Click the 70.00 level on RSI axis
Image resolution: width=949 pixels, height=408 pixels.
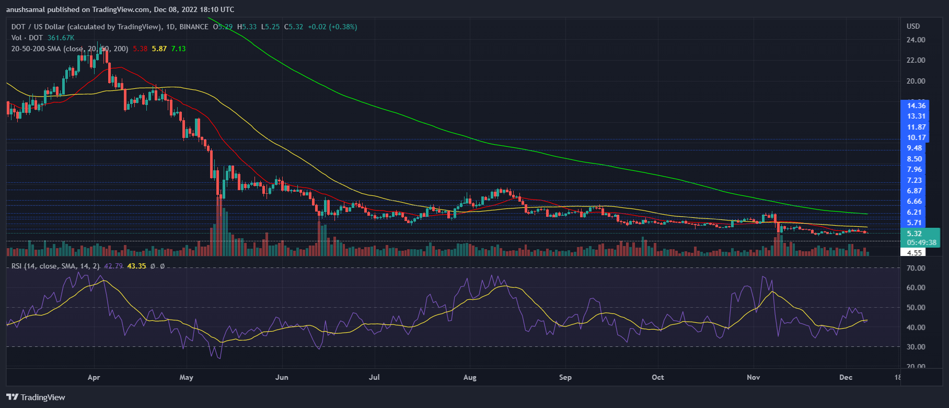pyautogui.click(x=916, y=268)
